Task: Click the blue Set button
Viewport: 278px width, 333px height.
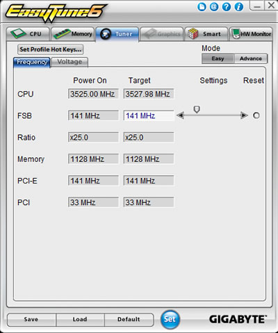Action: click(x=170, y=319)
